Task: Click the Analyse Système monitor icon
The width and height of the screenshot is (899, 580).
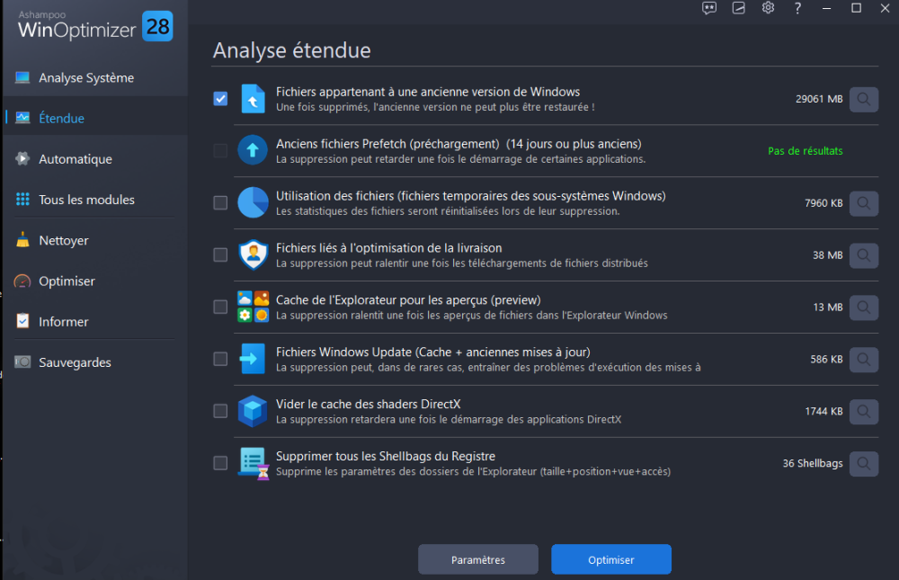Action: point(22,77)
